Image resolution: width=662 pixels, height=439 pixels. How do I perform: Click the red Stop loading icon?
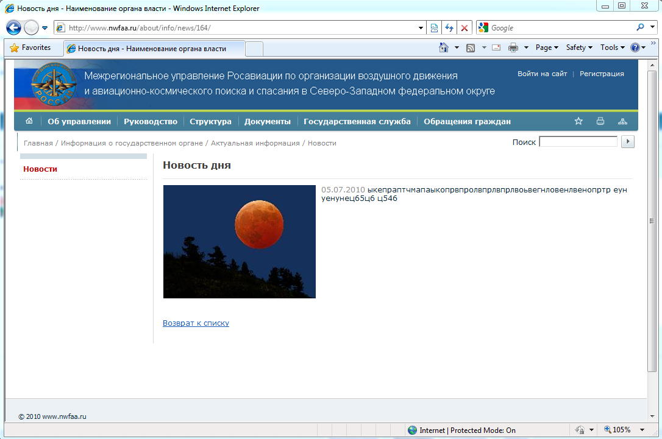coord(464,28)
